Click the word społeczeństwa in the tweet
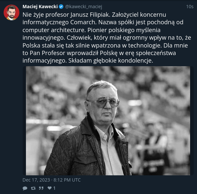The height and width of the screenshot is (194, 197). [156, 53]
